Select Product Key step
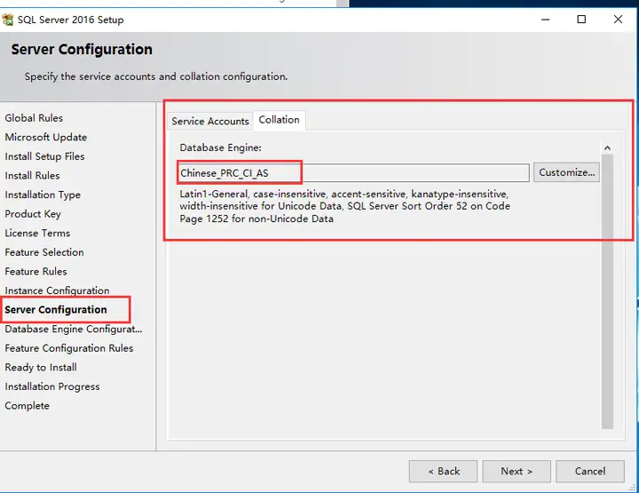This screenshot has width=639, height=493. pyautogui.click(x=33, y=214)
